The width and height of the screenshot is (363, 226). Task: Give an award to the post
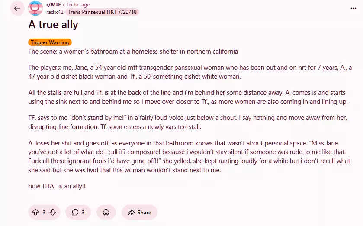(x=106, y=212)
